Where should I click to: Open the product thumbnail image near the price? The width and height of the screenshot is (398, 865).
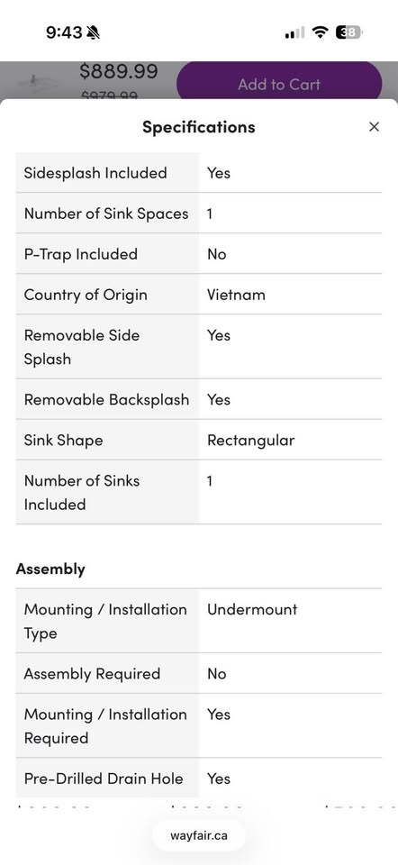pyautogui.click(x=36, y=82)
